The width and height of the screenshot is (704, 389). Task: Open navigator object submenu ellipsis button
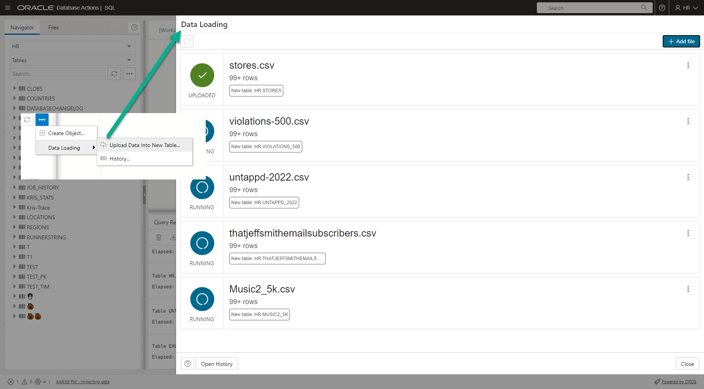tap(129, 74)
